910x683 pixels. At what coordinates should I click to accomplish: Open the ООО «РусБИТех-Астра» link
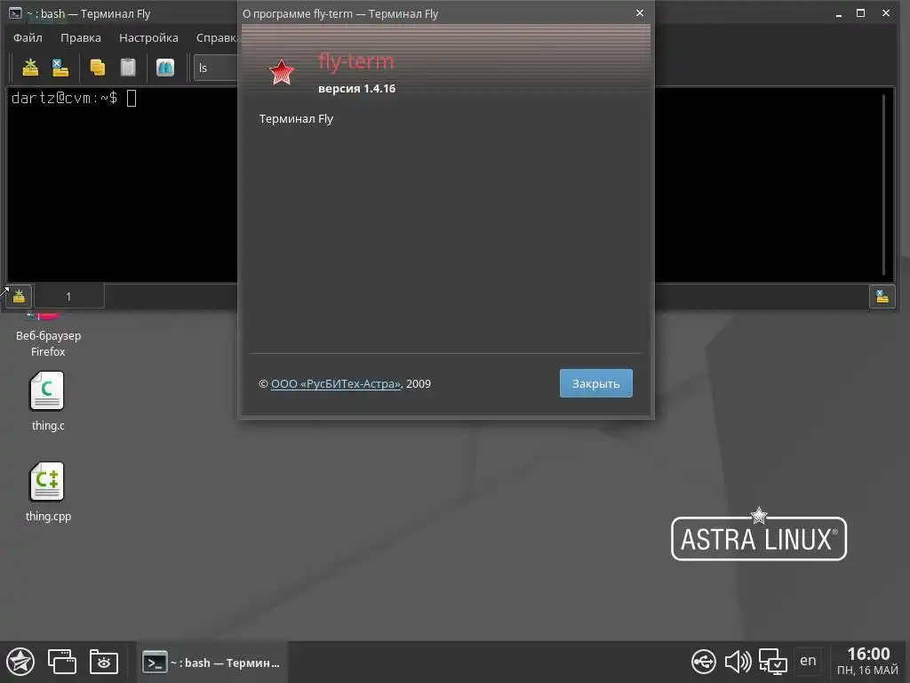coord(335,384)
